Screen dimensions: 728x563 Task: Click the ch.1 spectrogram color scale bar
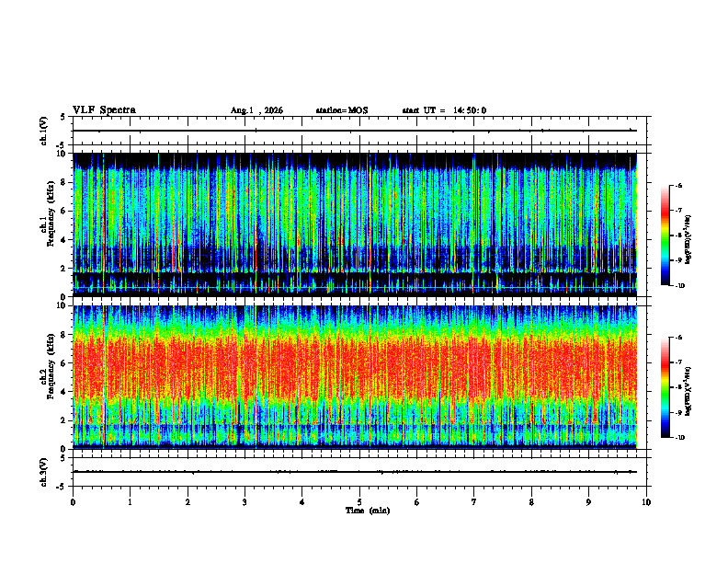click(665, 236)
